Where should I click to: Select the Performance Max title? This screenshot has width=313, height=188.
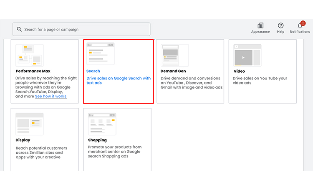[x=33, y=71]
